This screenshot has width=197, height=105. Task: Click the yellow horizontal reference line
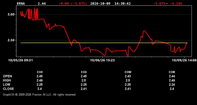point(104,43)
